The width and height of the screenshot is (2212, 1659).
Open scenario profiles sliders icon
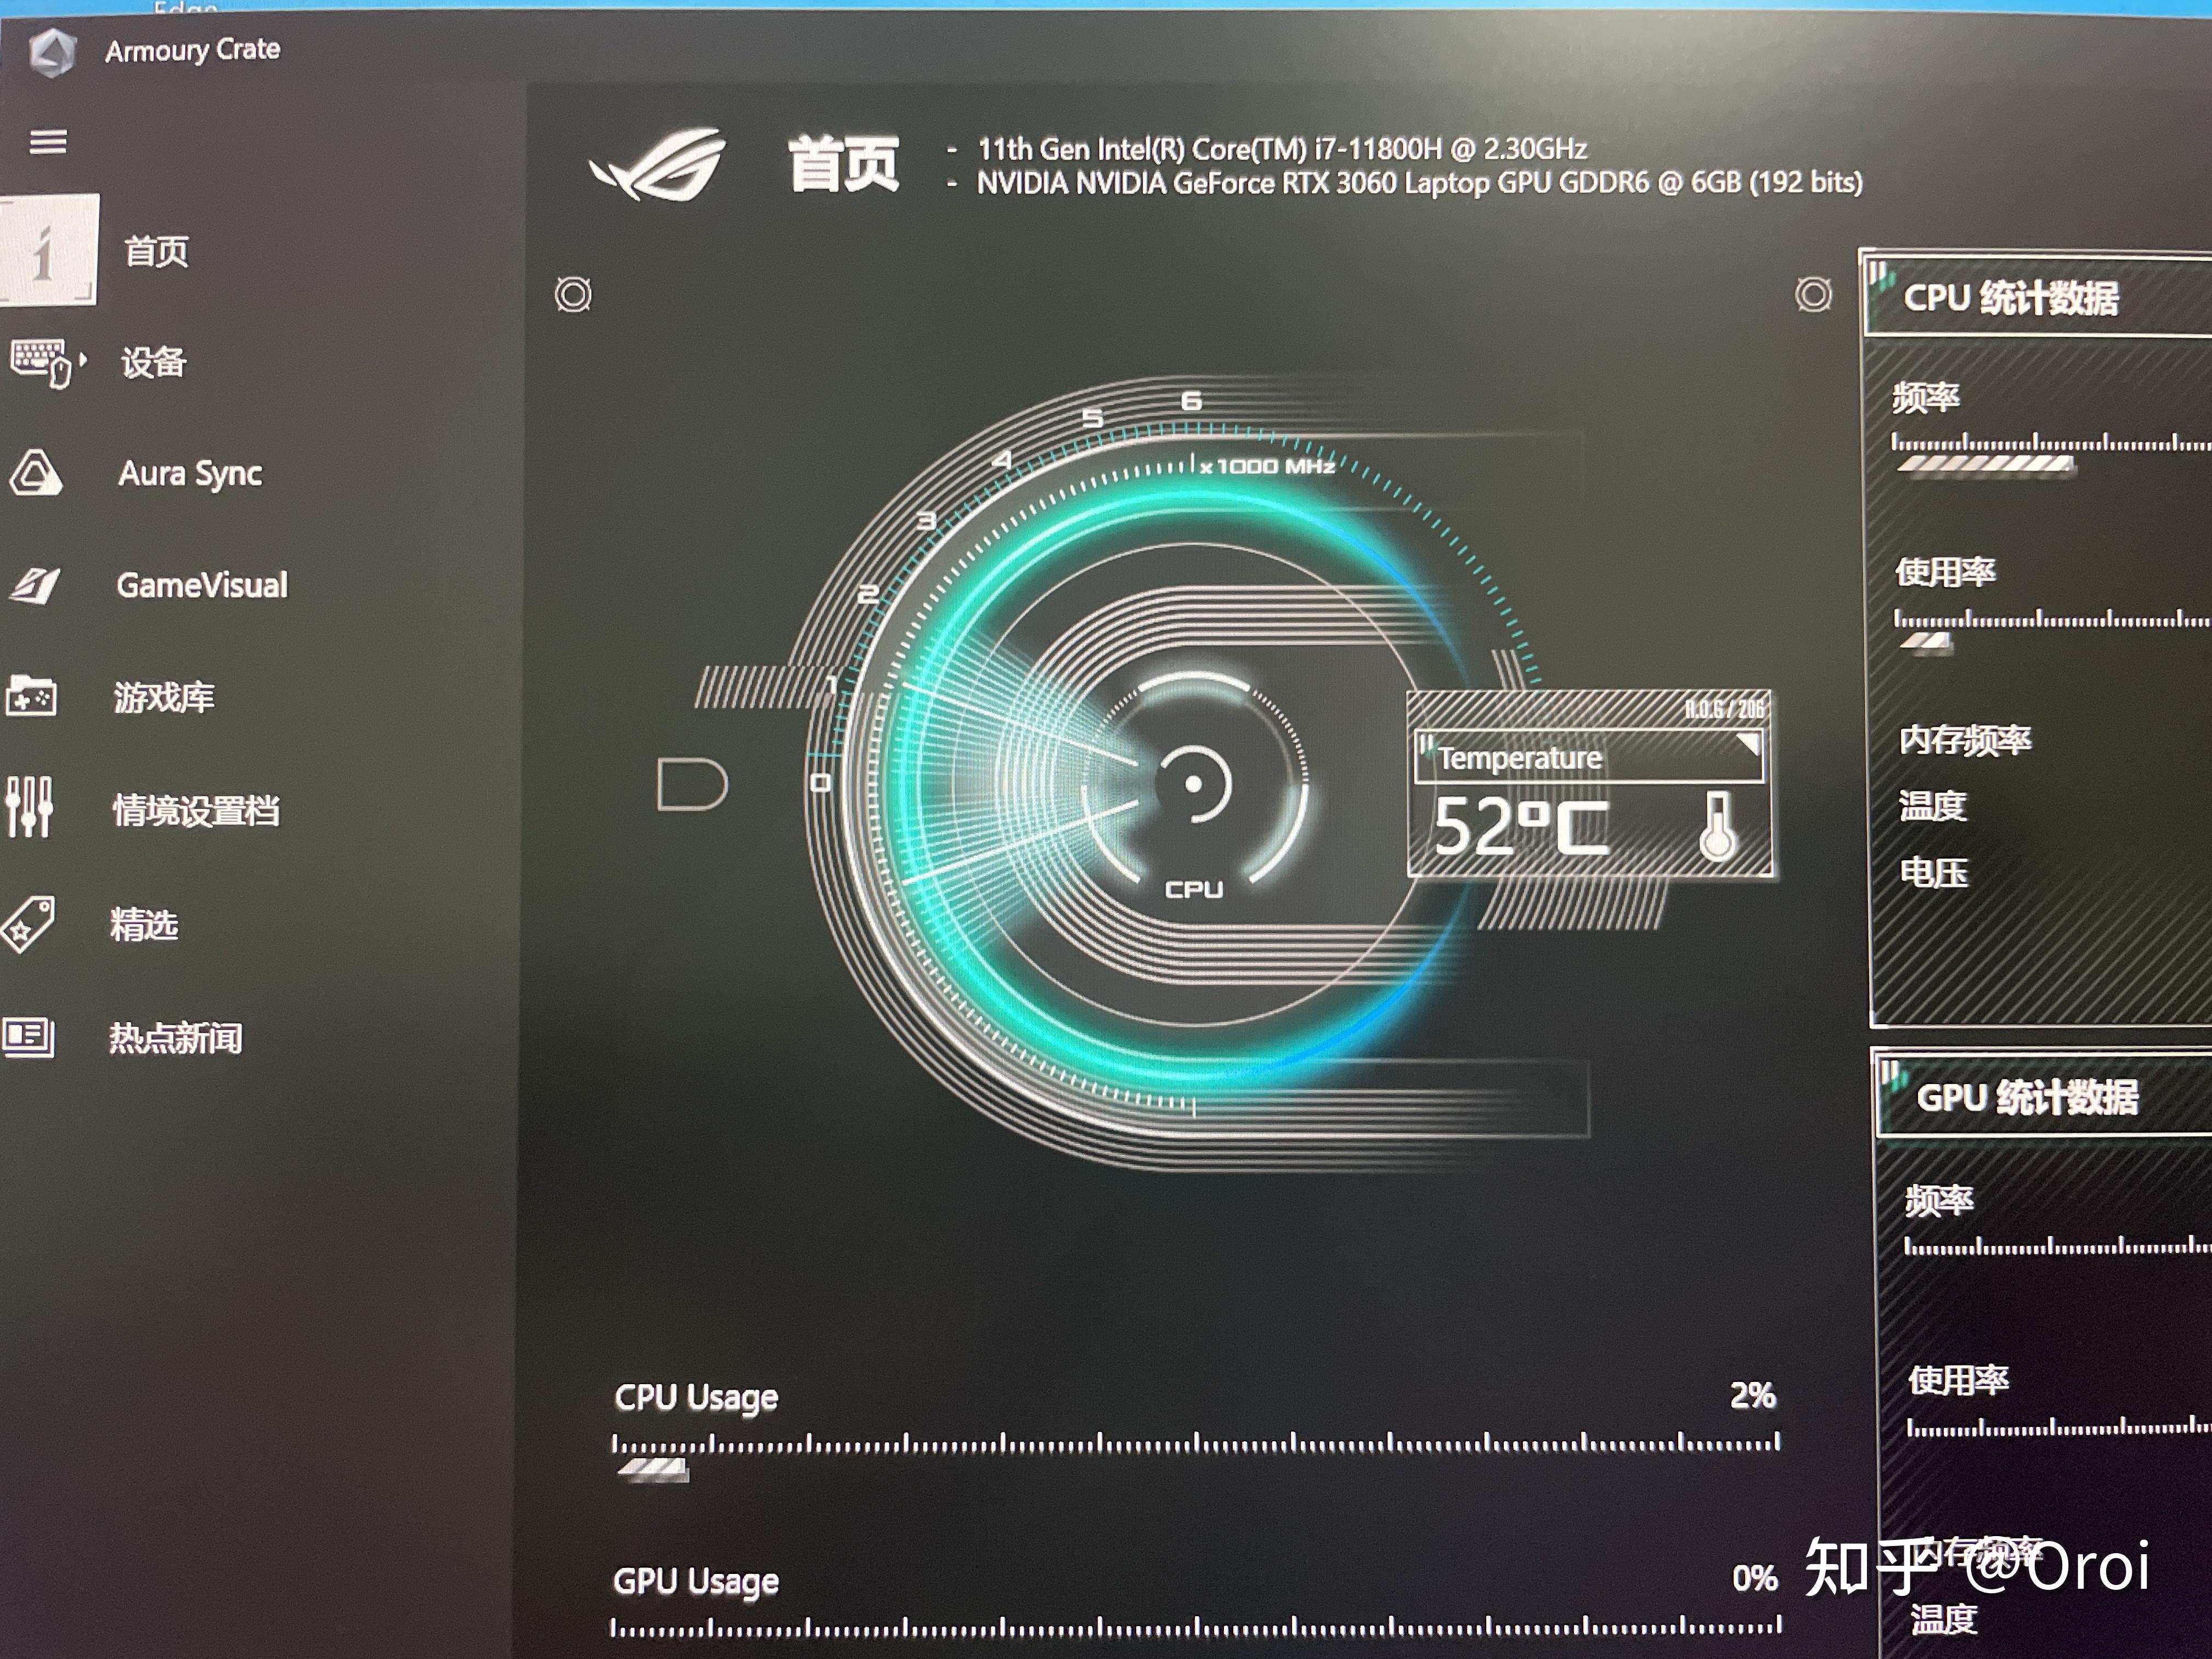(x=29, y=808)
